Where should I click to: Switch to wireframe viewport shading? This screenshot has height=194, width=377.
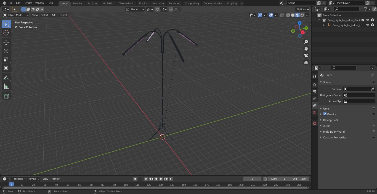(x=288, y=15)
